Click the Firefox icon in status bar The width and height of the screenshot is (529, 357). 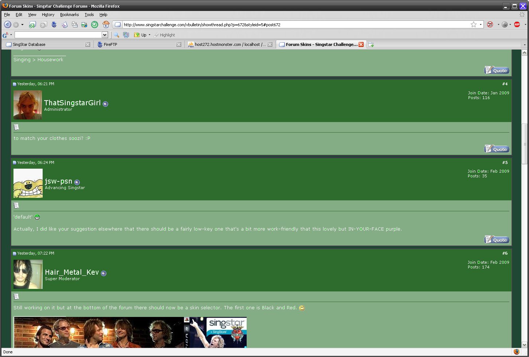(516, 352)
